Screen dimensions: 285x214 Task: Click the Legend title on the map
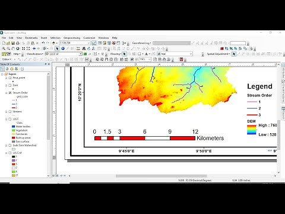pyautogui.click(x=259, y=86)
